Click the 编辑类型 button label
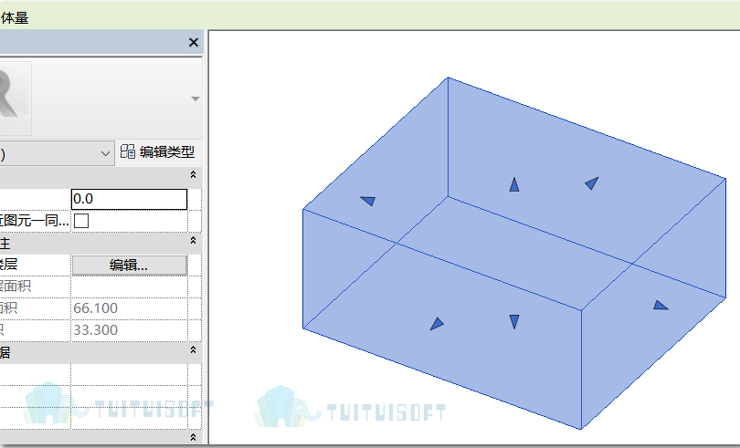The width and height of the screenshot is (740, 448). click(167, 151)
